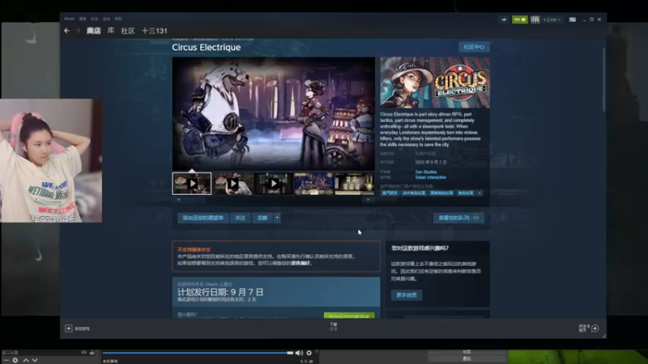Click the first user tag button
Image resolution: width=648 pixels, height=364 pixels.
coord(390,193)
